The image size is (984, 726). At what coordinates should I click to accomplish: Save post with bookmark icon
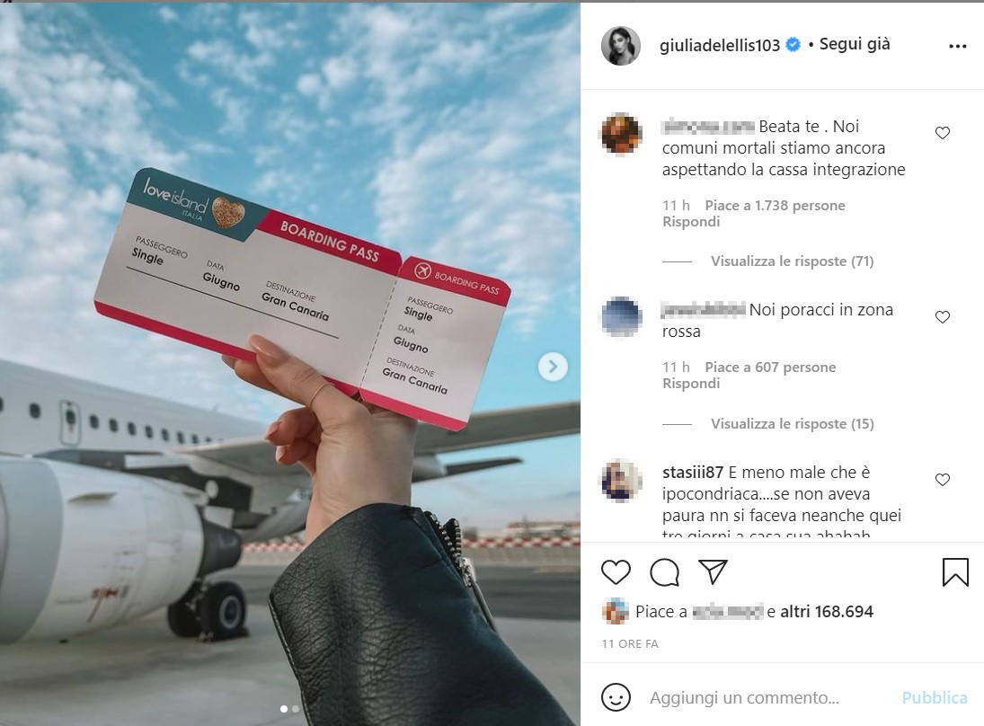pyautogui.click(x=955, y=572)
